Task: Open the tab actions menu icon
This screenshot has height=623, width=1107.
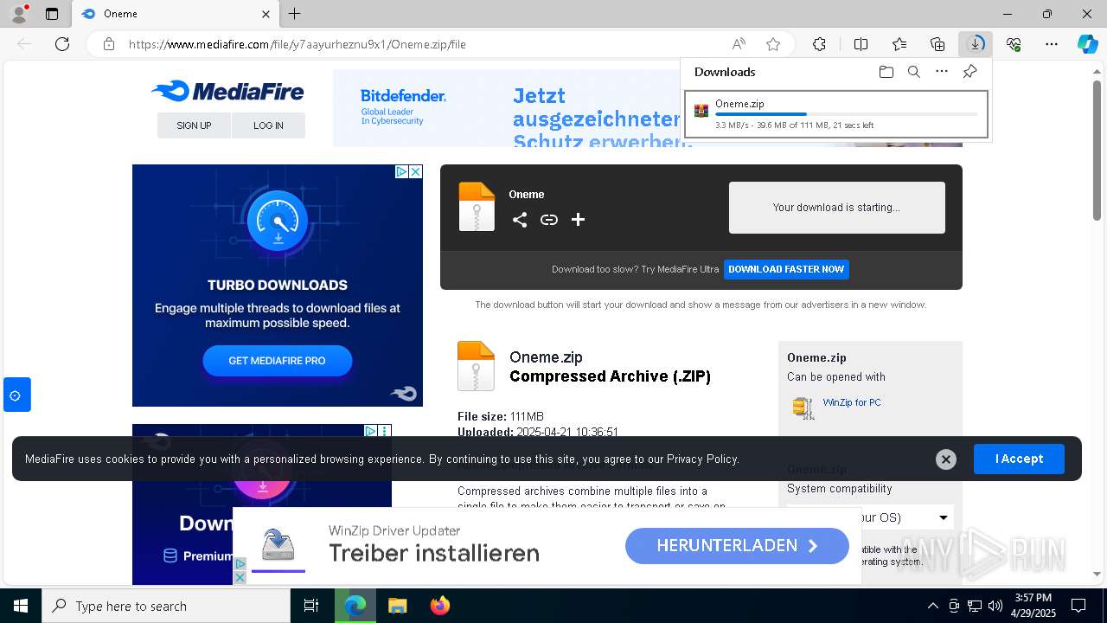Action: (x=52, y=14)
